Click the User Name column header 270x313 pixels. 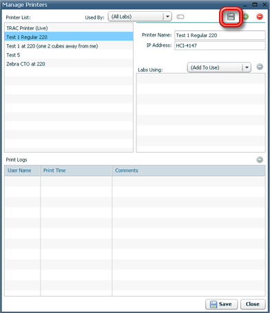(x=23, y=171)
